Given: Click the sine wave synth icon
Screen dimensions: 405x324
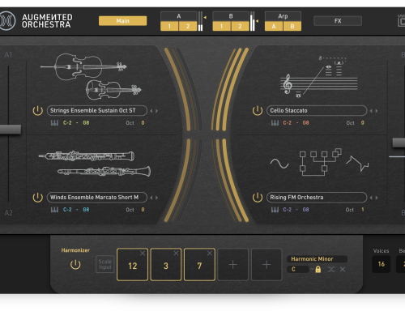Looking at the screenshot, I should point(279,164).
